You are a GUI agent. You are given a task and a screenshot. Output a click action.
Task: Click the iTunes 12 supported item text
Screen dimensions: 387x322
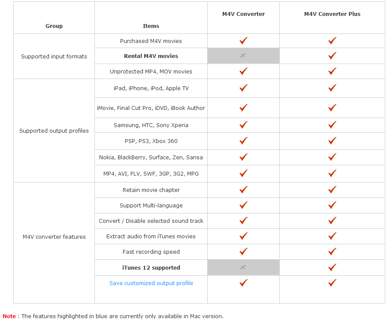(x=151, y=267)
